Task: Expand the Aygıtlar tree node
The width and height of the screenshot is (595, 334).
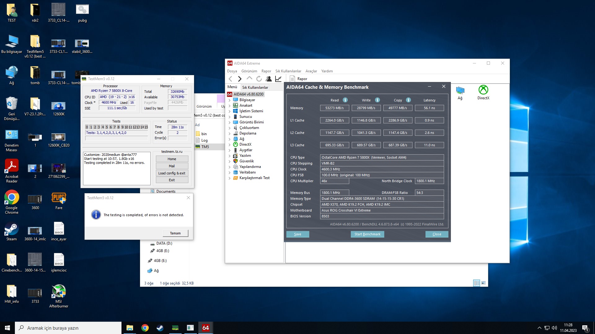Action: [229, 150]
